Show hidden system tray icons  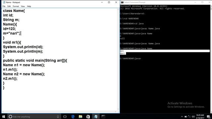[x=182, y=117]
